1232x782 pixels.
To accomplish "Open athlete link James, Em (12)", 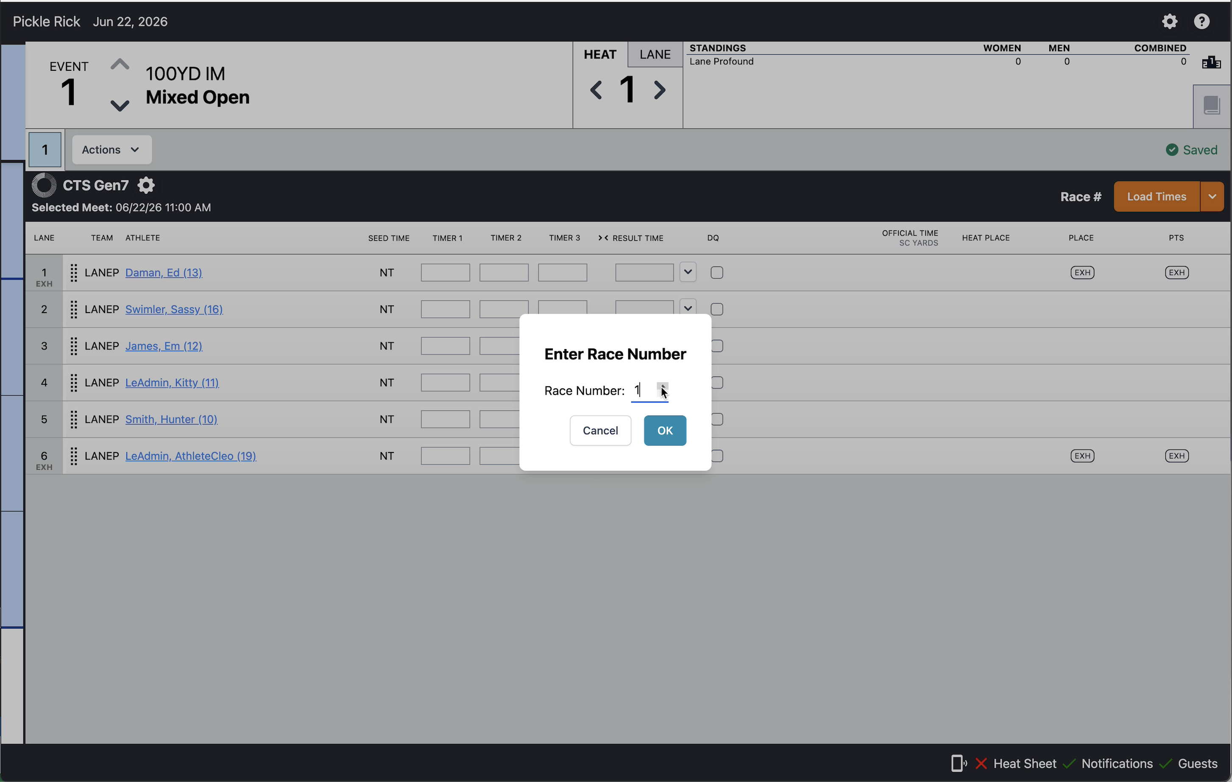I will pos(164,346).
